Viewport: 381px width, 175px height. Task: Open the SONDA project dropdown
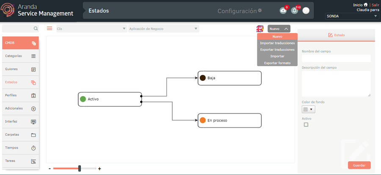pyautogui.click(x=352, y=16)
